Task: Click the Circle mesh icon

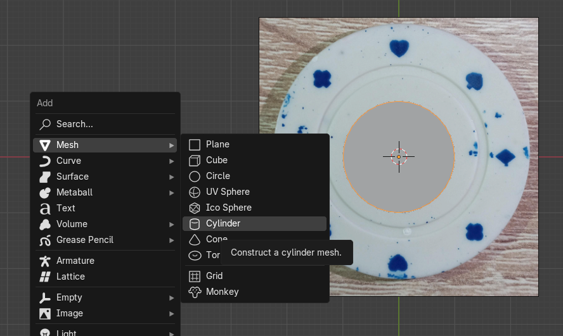Action: coord(195,177)
